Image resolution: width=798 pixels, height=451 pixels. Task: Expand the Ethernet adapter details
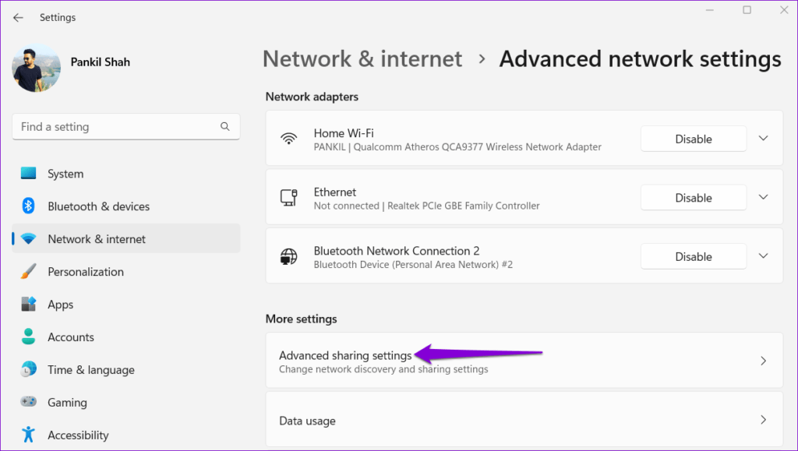coord(763,197)
